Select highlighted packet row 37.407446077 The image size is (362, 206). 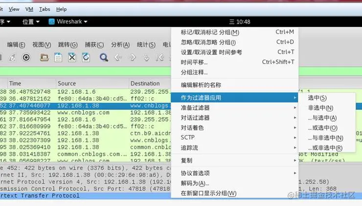click(86, 106)
